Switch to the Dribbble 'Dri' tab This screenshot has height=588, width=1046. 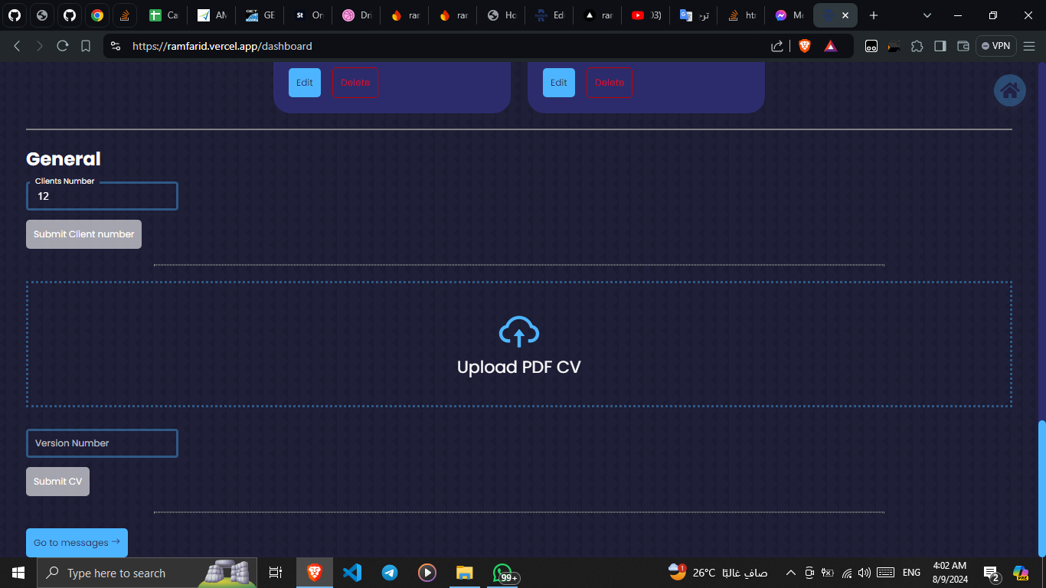357,15
